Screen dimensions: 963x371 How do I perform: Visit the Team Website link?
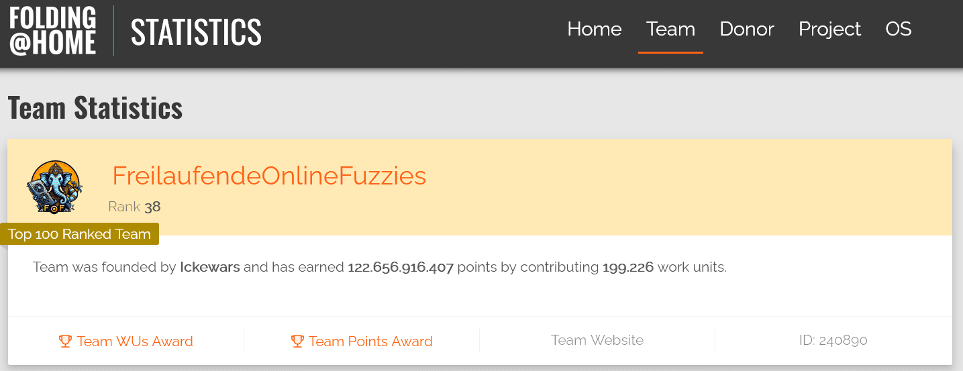597,340
